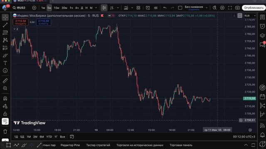The width and height of the screenshot is (266, 149).
Task: Open go to date calendar icon
Action: tap(72, 137)
